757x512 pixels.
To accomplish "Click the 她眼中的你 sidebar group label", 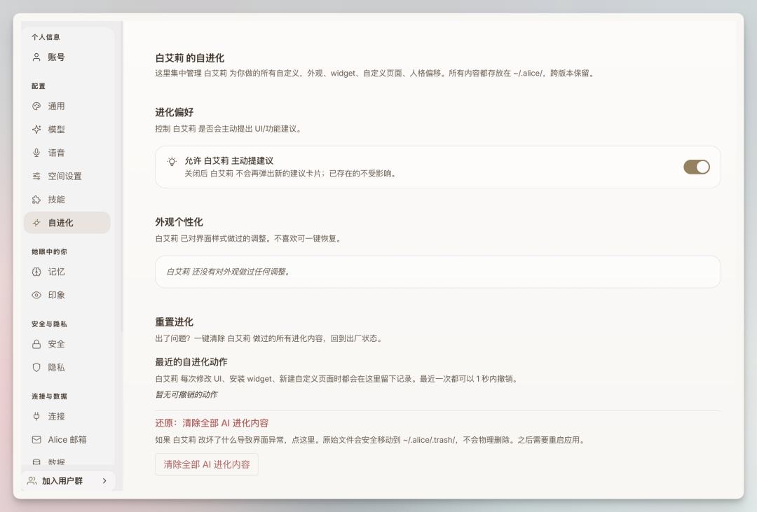I will pyautogui.click(x=49, y=252).
